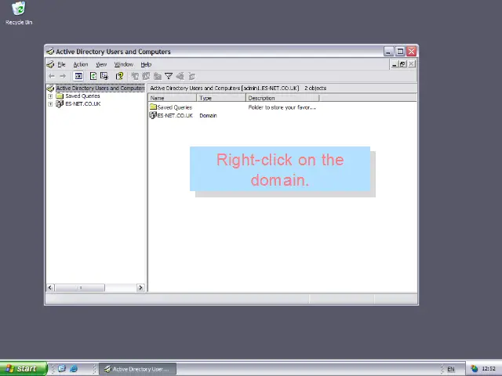
Task: Click the title bar application icon
Action: click(x=50, y=52)
